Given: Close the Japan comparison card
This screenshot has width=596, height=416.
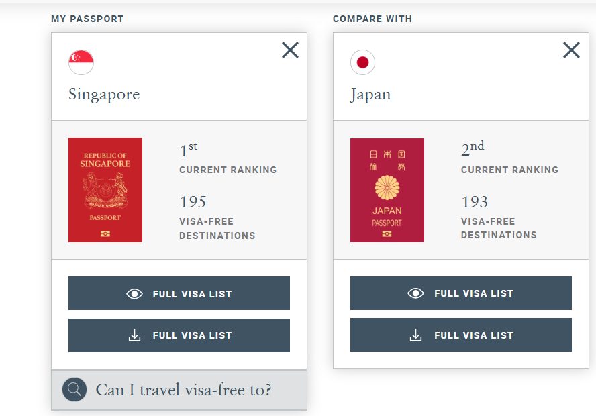Looking at the screenshot, I should tap(571, 50).
